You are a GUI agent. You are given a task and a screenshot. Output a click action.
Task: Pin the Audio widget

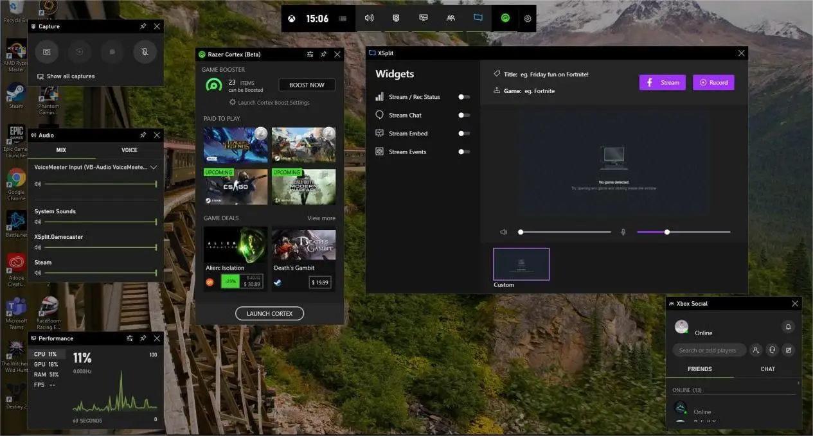tap(143, 135)
